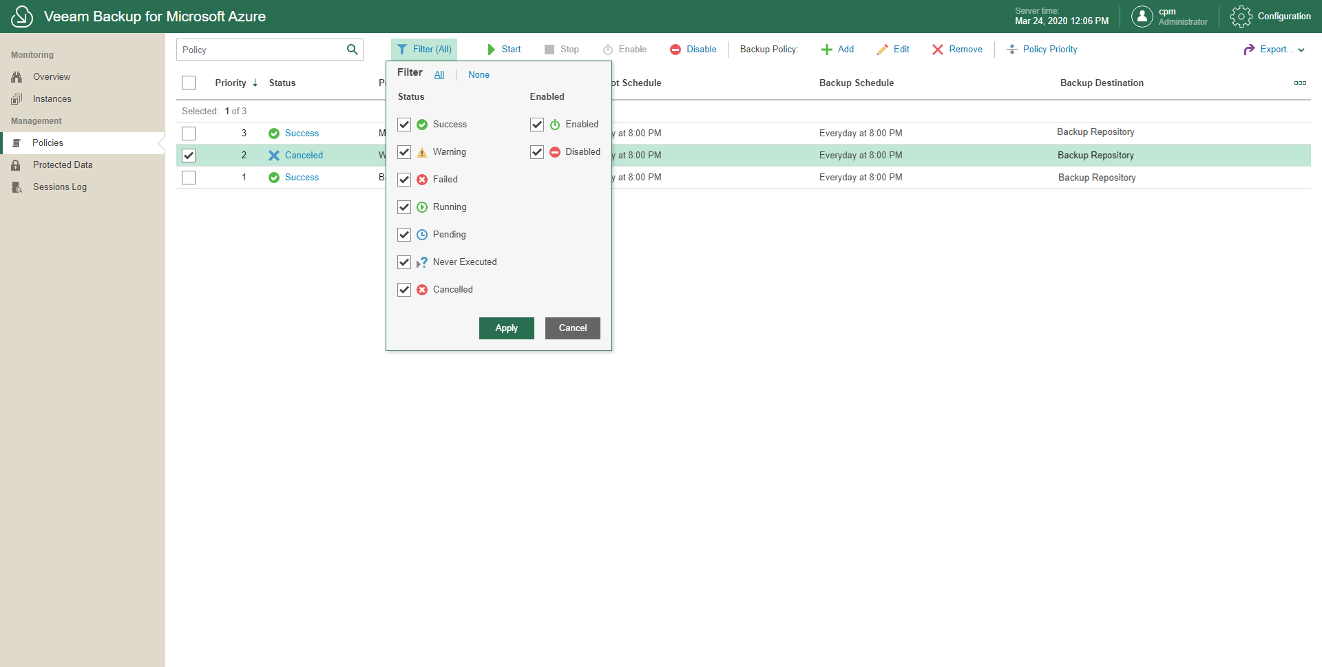Uncheck the Failed status filter
The image size is (1322, 667).
(404, 180)
